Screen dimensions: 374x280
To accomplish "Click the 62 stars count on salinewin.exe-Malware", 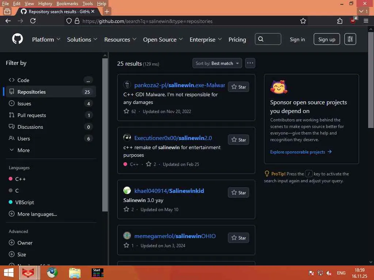I will (130, 111).
